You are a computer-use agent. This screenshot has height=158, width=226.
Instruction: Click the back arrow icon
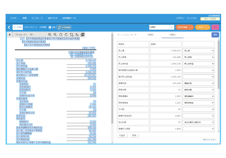click(x=9, y=27)
